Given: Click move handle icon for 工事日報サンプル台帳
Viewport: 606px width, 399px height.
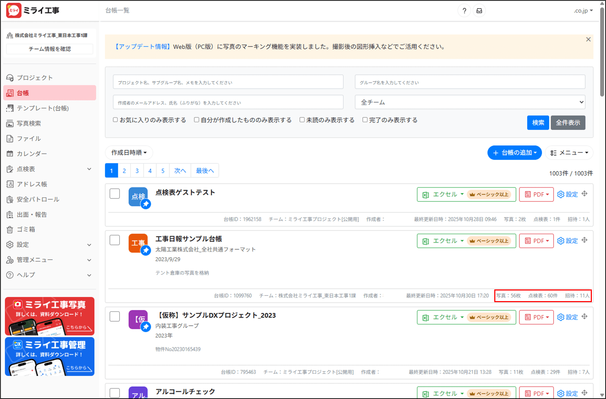Looking at the screenshot, I should coord(584,240).
